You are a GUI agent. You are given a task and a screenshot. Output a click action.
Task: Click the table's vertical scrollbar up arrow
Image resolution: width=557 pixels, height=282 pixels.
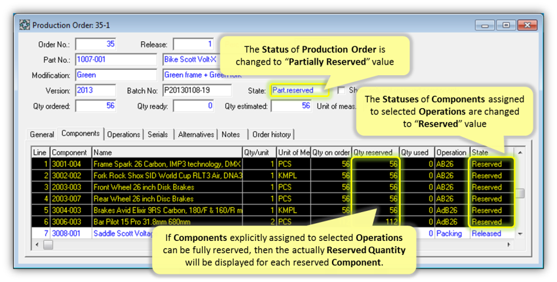520,152
